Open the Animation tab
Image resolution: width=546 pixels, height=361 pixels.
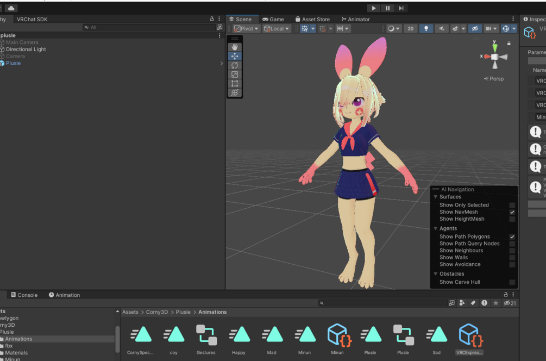pyautogui.click(x=65, y=295)
